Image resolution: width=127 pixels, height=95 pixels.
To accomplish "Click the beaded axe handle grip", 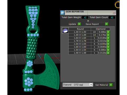I will click(32, 47).
